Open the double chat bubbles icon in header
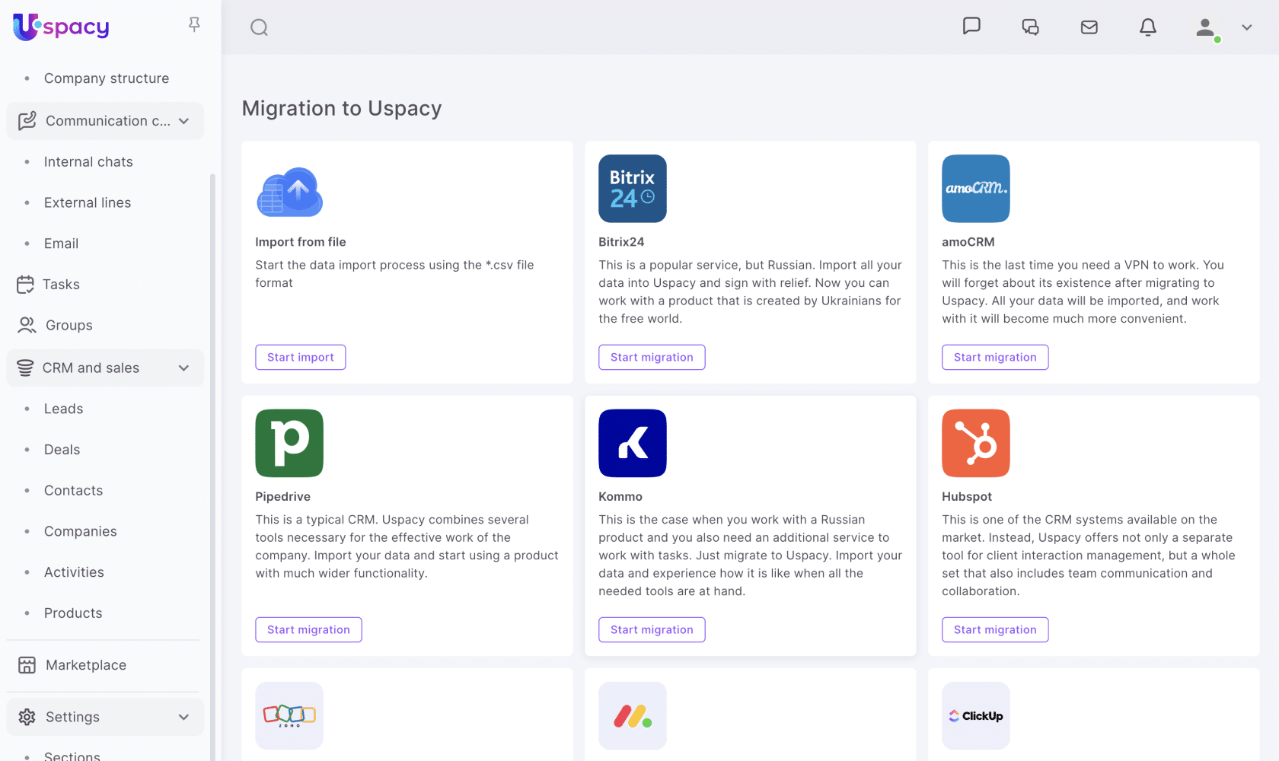Viewport: 1279px width, 761px height. coord(1030,27)
